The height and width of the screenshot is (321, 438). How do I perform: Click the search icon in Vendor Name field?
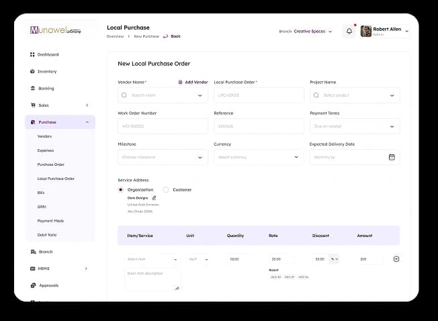click(x=124, y=95)
